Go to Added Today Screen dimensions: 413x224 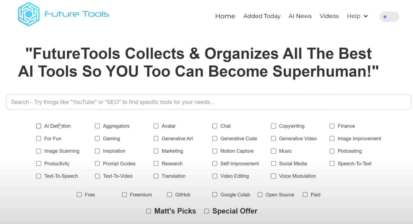(262, 16)
